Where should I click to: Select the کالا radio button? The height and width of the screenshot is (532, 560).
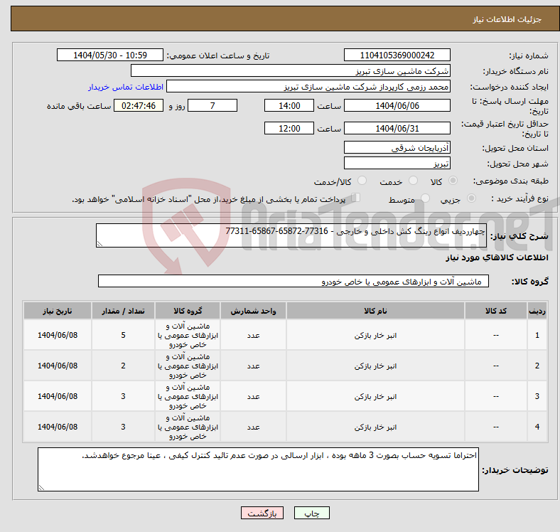pos(453,181)
